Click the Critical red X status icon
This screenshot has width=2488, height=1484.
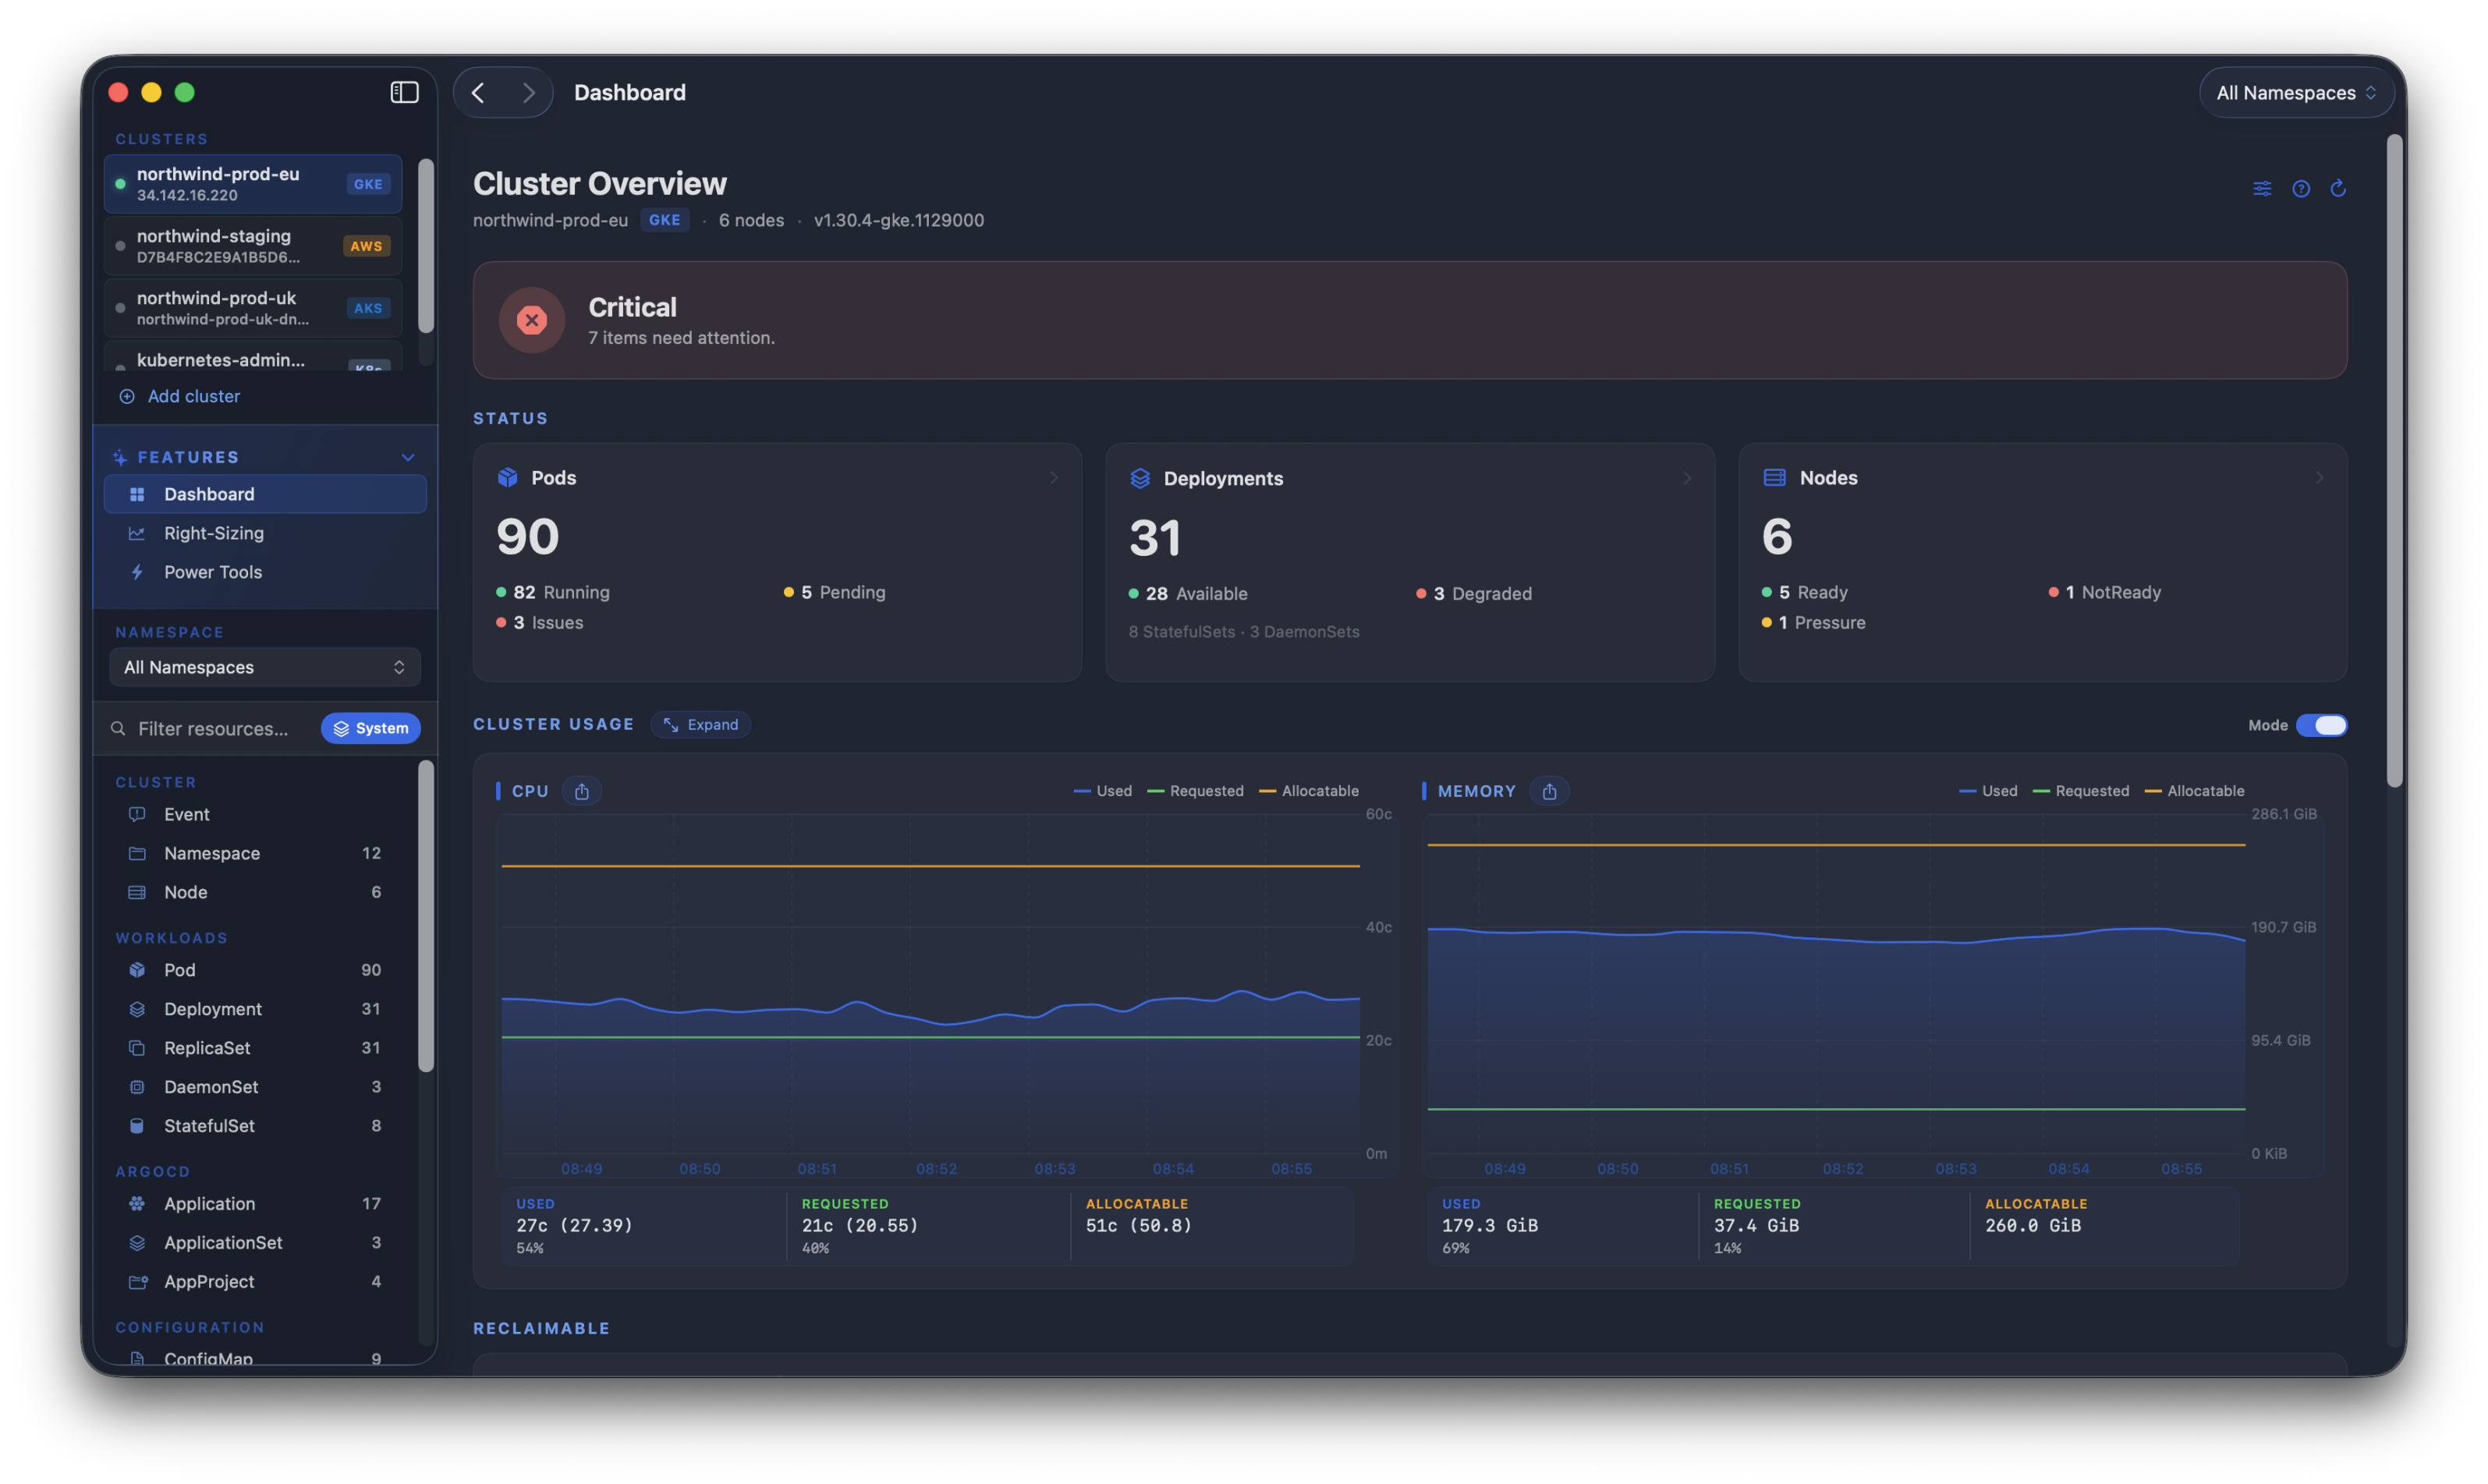coord(532,320)
